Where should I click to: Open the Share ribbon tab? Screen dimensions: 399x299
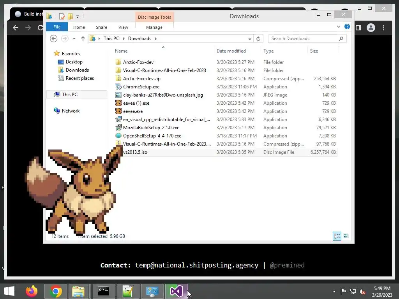point(101,27)
